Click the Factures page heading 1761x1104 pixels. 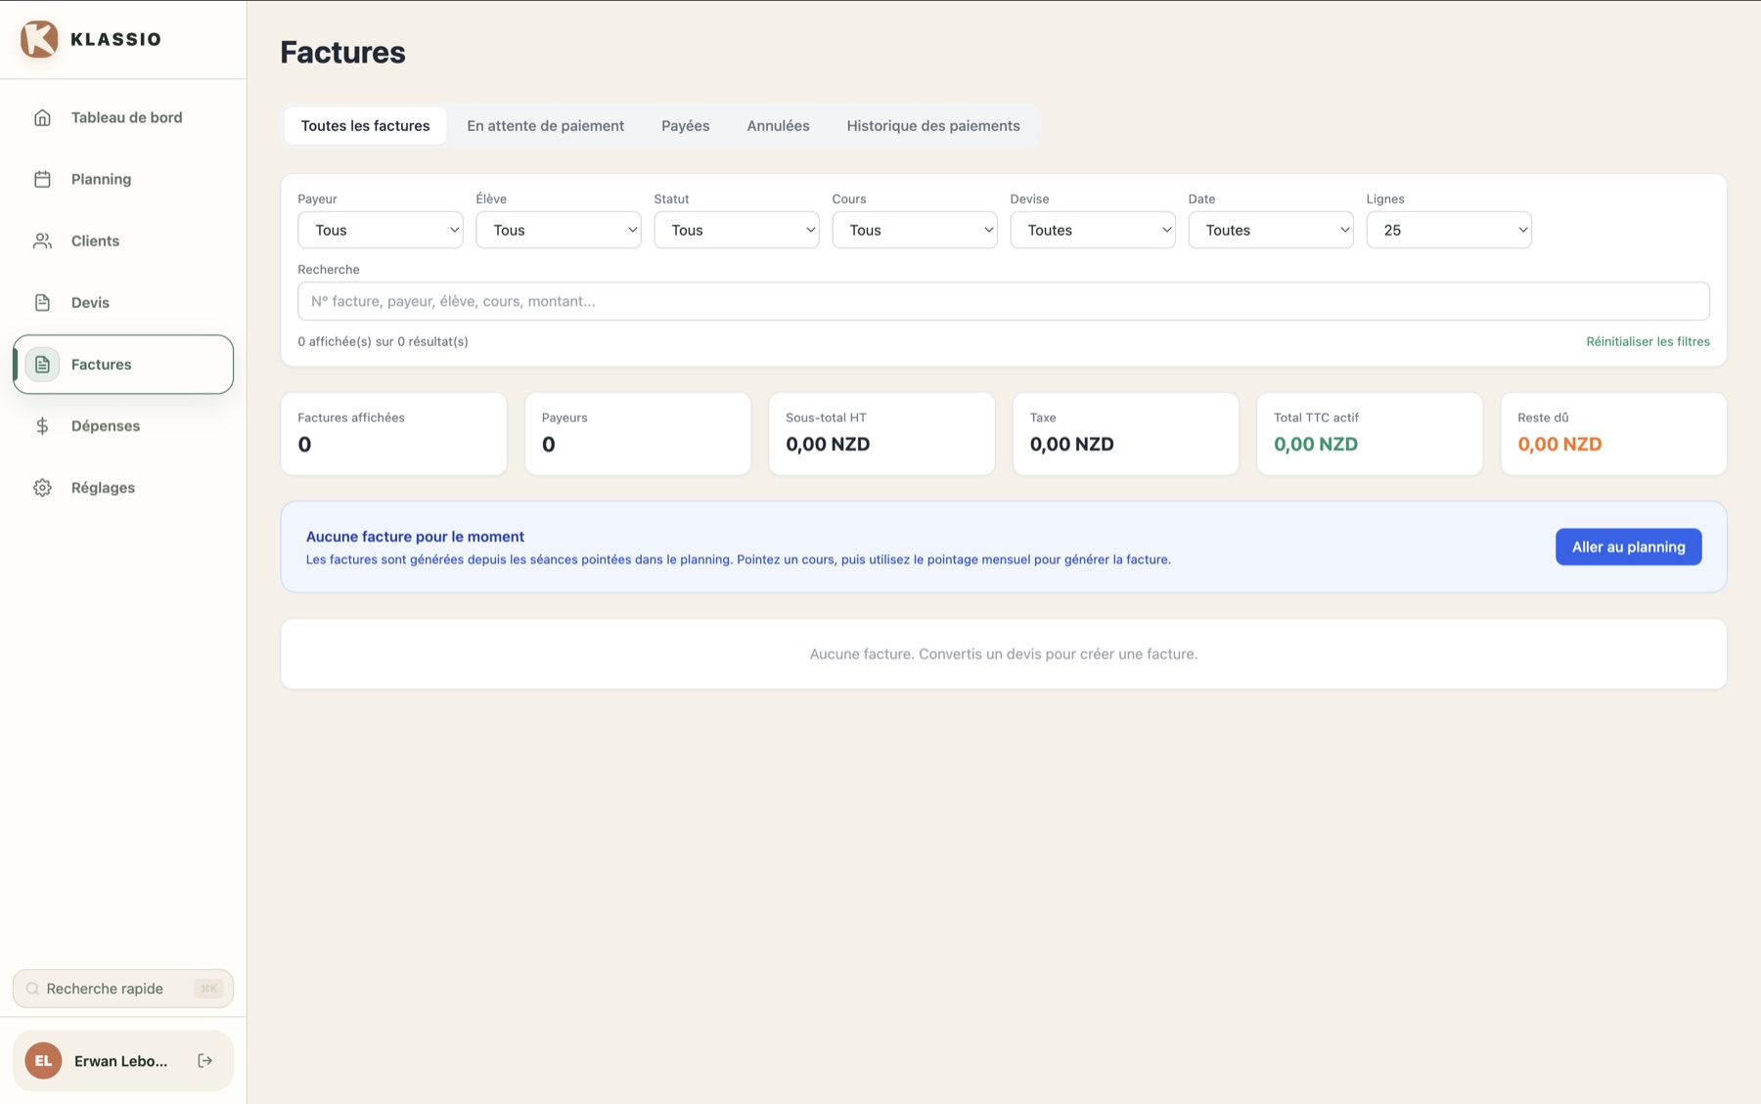tap(342, 52)
